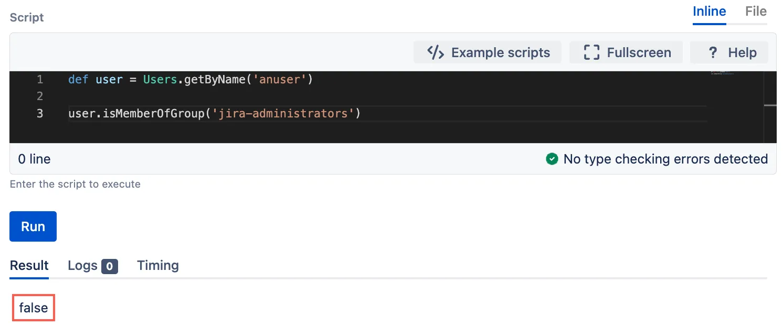Image resolution: width=783 pixels, height=326 pixels.
Task: Place cursor on code line 1 with getByName
Action: (x=191, y=80)
